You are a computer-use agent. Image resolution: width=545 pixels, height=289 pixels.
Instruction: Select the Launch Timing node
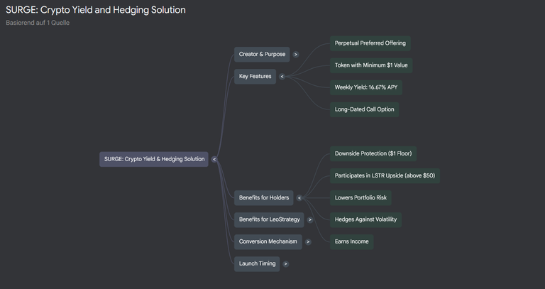257,264
